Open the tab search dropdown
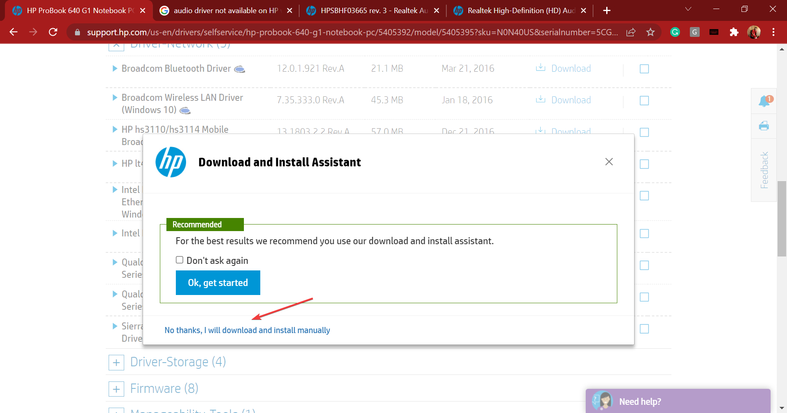Image resolution: width=787 pixels, height=413 pixels. click(688, 9)
